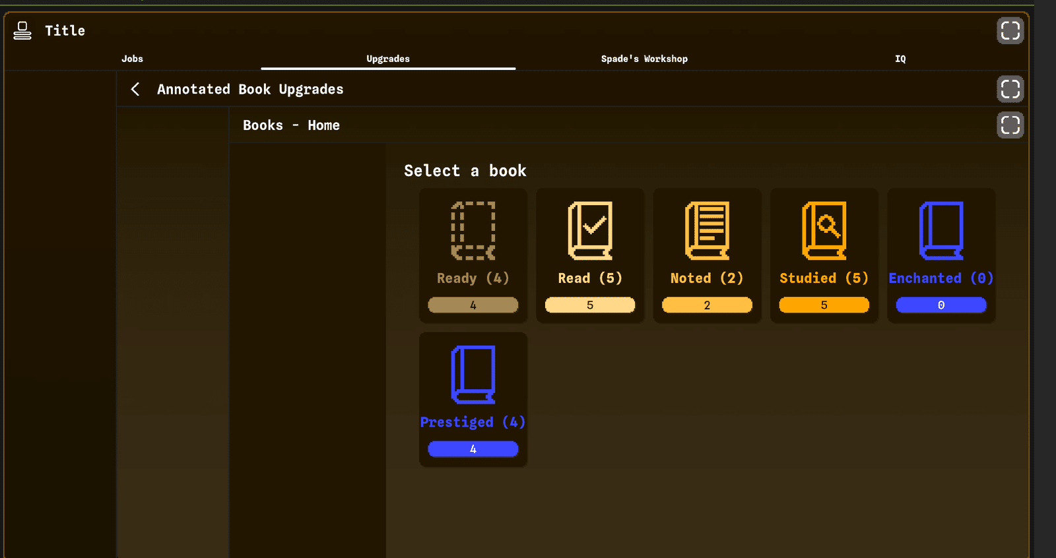Viewport: 1056px width, 558px height.
Task: Select the Studied book magnifier icon
Action: pos(824,231)
